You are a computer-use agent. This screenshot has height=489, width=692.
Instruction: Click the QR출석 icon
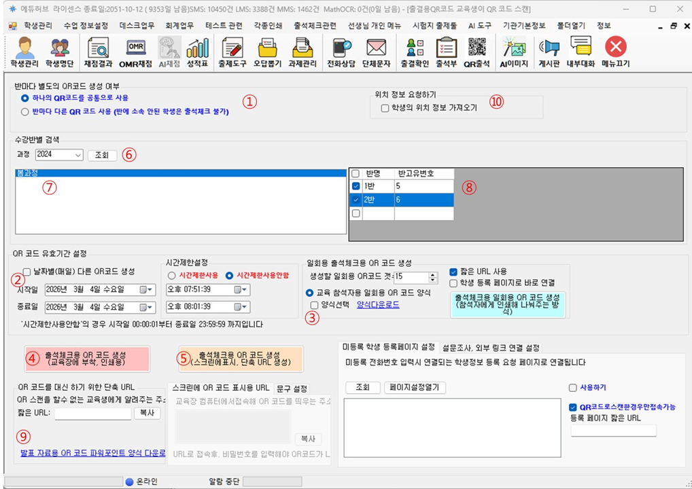[477, 52]
